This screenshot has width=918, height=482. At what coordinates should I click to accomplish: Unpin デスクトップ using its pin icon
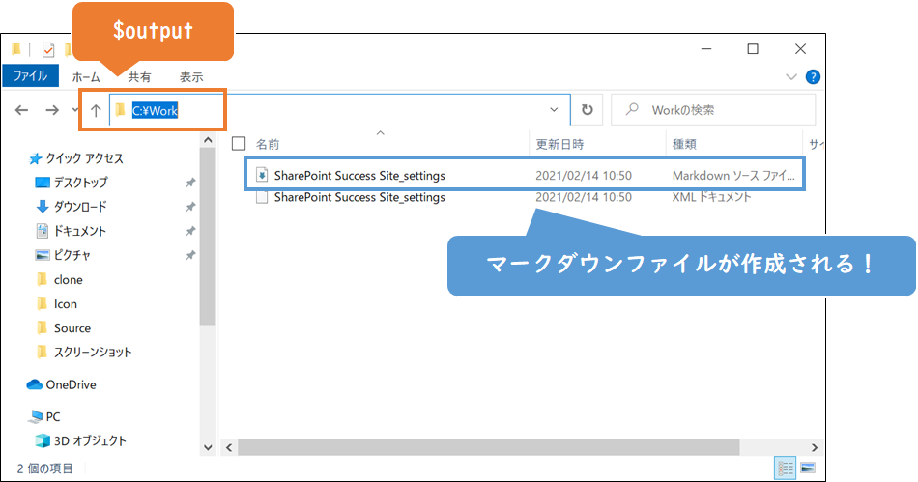(190, 183)
